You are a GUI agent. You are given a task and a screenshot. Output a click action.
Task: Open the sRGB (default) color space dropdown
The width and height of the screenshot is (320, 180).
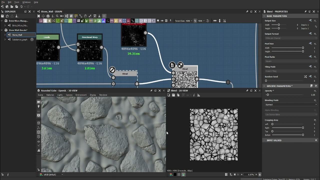tap(53, 174)
